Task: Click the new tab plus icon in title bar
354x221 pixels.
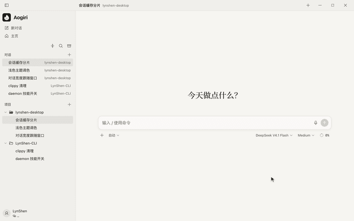Action: (x=308, y=5)
